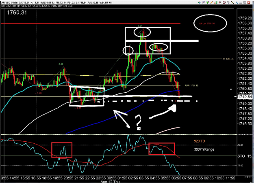Click the 05:55 time axis label
Viewport: 254px width, 183px height.
click(x=165, y=178)
